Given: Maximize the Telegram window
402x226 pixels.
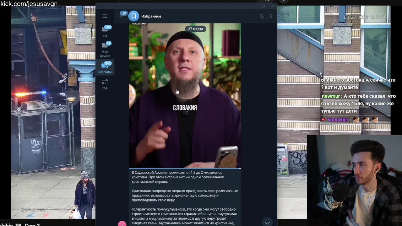Looking at the screenshot, I should click(x=263, y=6).
